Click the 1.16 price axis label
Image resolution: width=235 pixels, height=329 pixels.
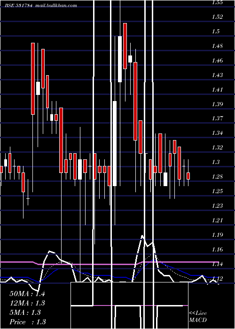[x=217, y=250]
